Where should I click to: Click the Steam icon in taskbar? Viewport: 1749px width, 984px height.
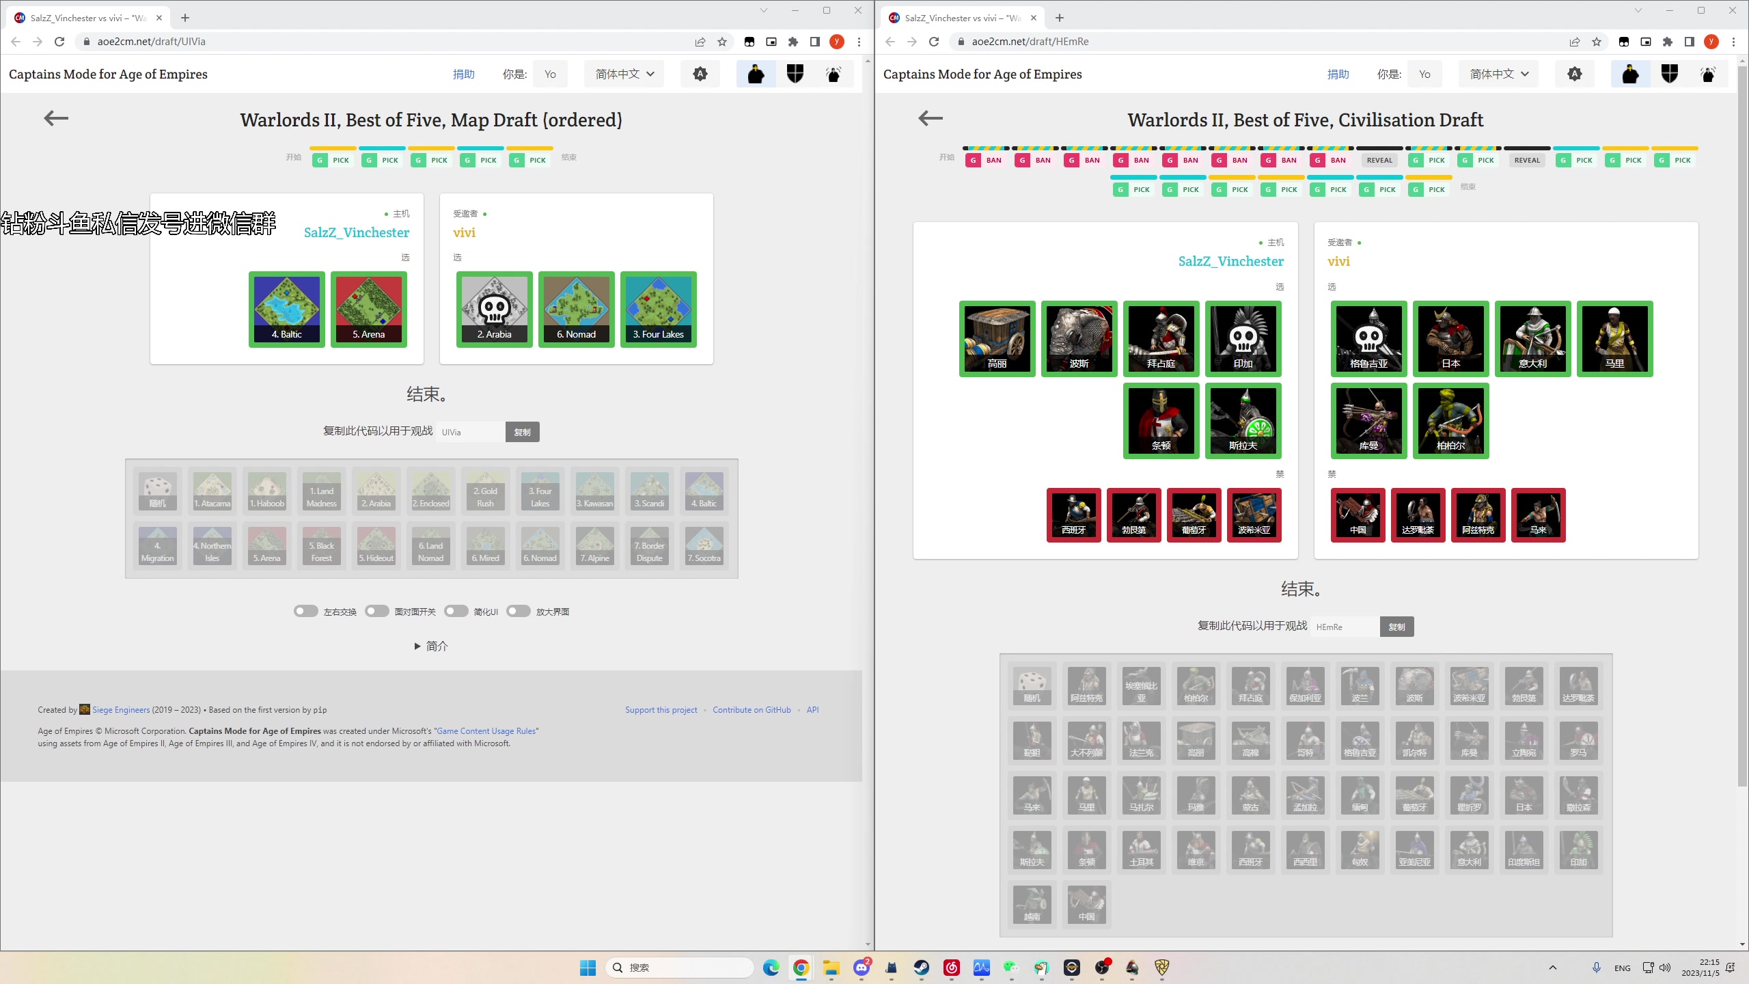(921, 967)
